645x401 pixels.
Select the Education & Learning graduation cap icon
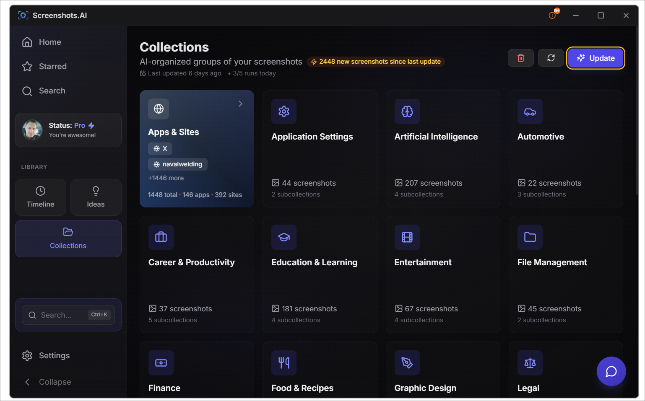coord(284,237)
